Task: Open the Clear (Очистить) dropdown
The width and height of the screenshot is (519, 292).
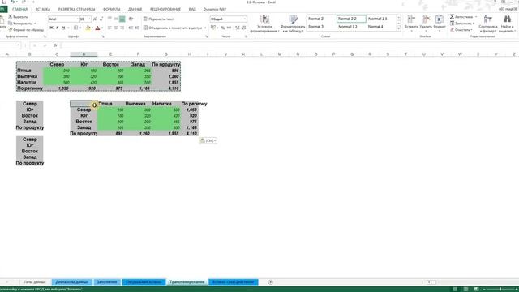Action: point(461,30)
